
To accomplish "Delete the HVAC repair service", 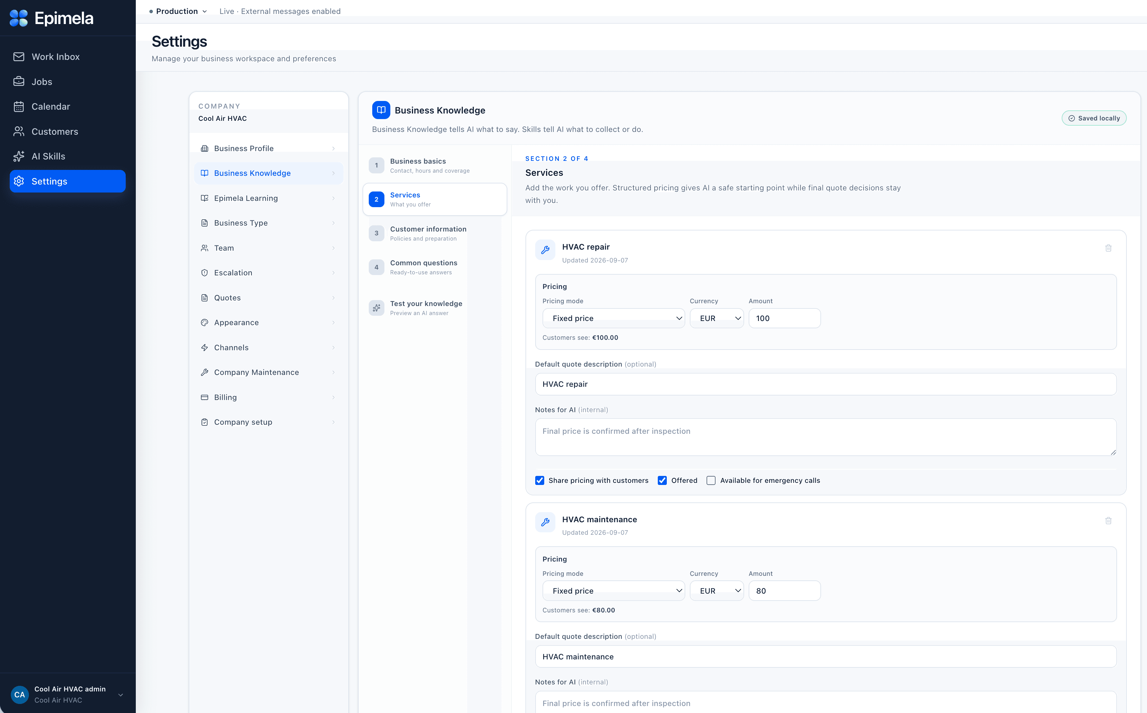I will (x=1108, y=248).
